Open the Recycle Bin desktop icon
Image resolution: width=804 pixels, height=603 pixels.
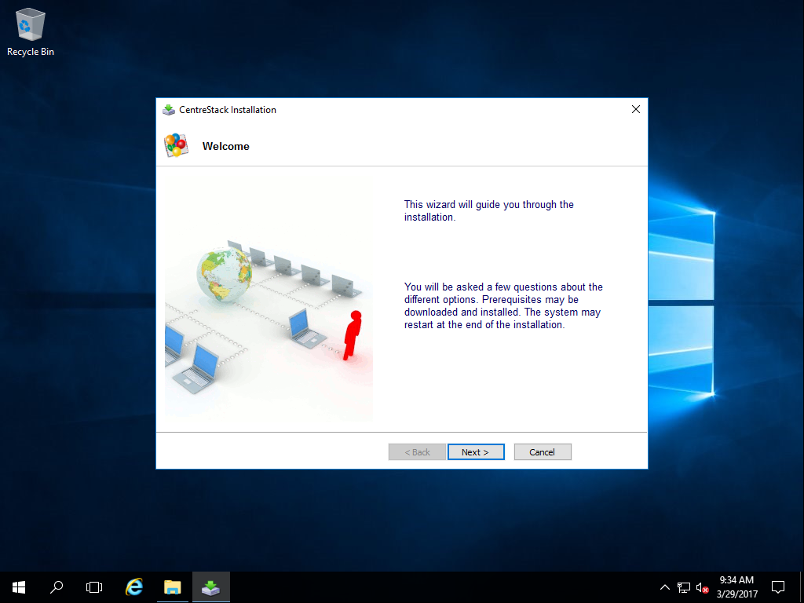[x=31, y=31]
